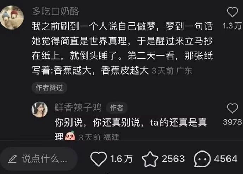Tap the 作者赞过 badge
The width and height of the screenshot is (243, 174).
[49, 88]
